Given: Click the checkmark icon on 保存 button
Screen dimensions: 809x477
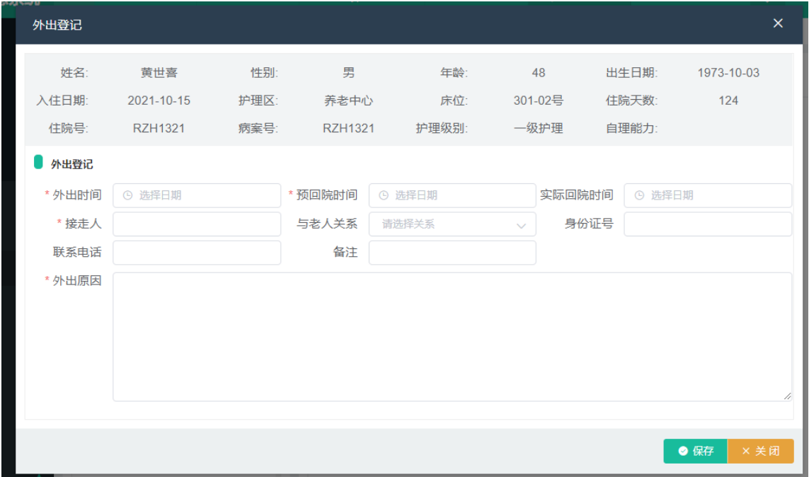Looking at the screenshot, I should click(x=682, y=452).
